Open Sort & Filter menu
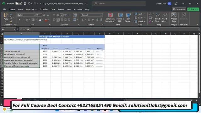The height and width of the screenshot is (113, 201). [x=158, y=18]
